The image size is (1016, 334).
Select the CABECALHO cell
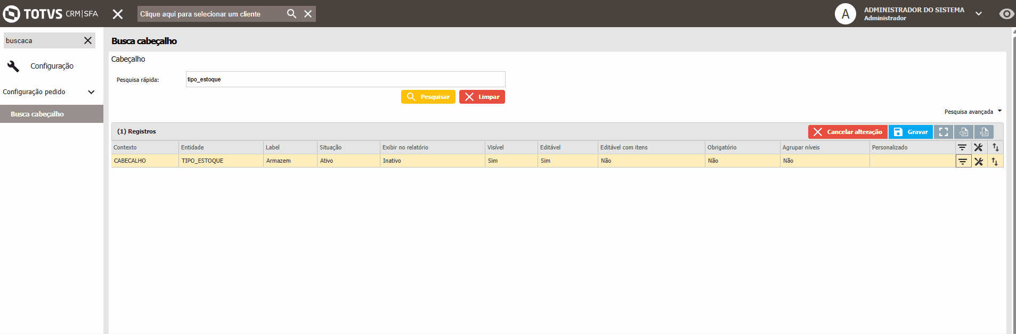[145, 161]
